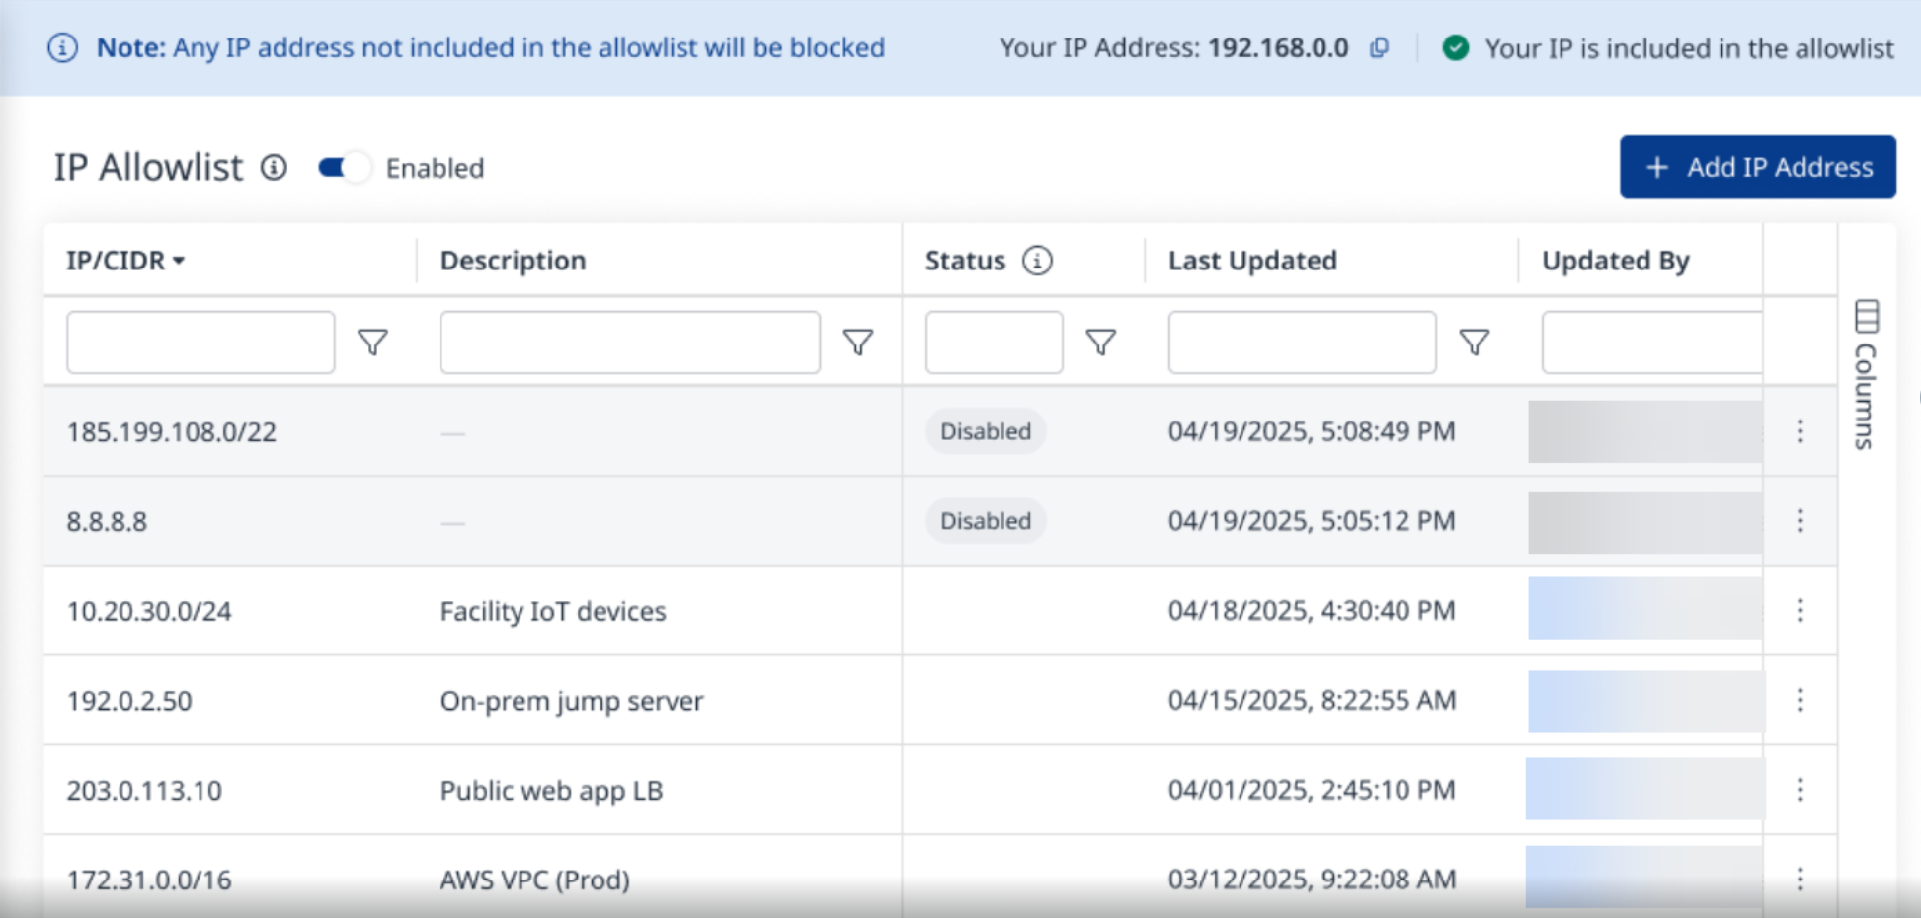Viewport: 1921px width, 918px height.
Task: Select the AWS VPC (Prod) row
Action: pyautogui.click(x=534, y=879)
